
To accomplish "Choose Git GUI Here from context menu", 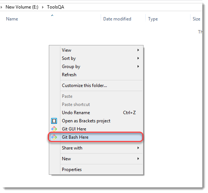I will pyautogui.click(x=96, y=129).
